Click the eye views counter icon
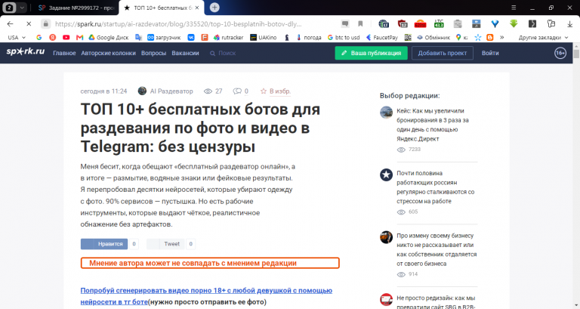Viewport: 580px width, 309px height. click(208, 91)
